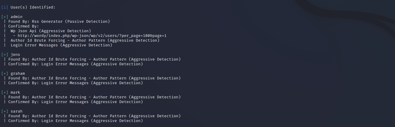Click the username sarah
Image resolution: width=395 pixels, height=127 pixels.
(x=17, y=111)
